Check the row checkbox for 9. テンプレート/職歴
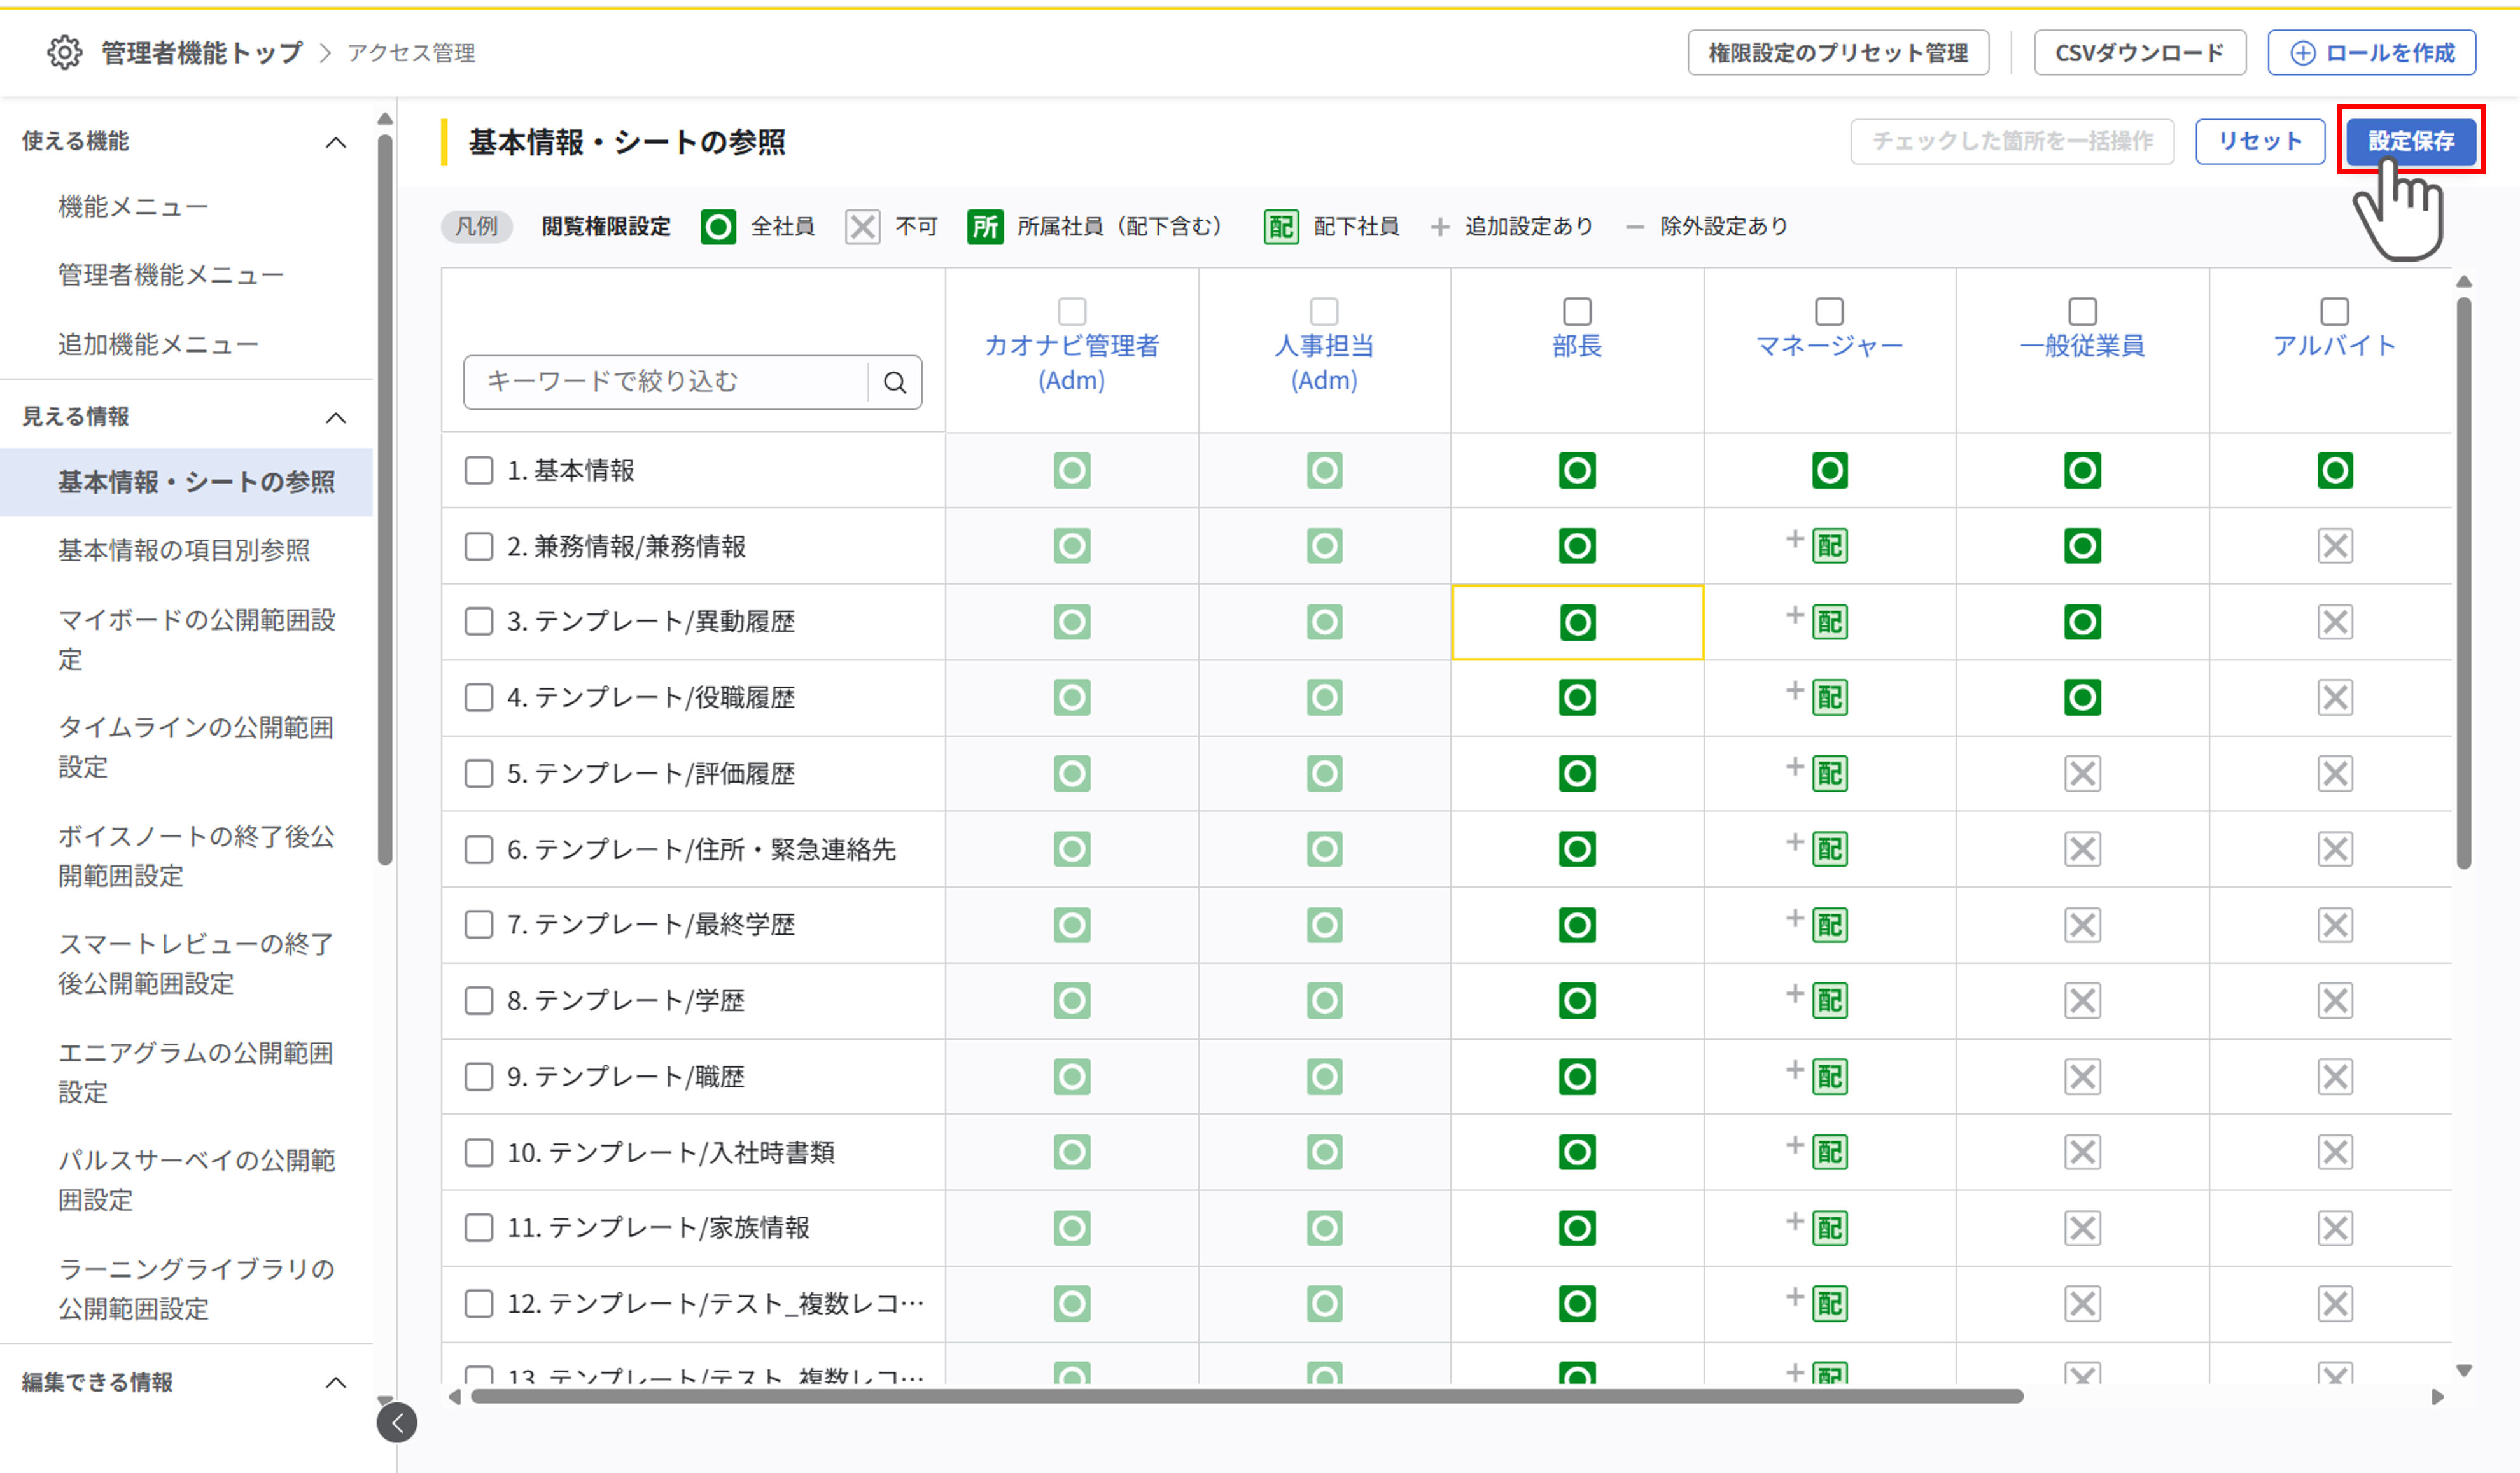The height and width of the screenshot is (1473, 2520). [x=479, y=1076]
